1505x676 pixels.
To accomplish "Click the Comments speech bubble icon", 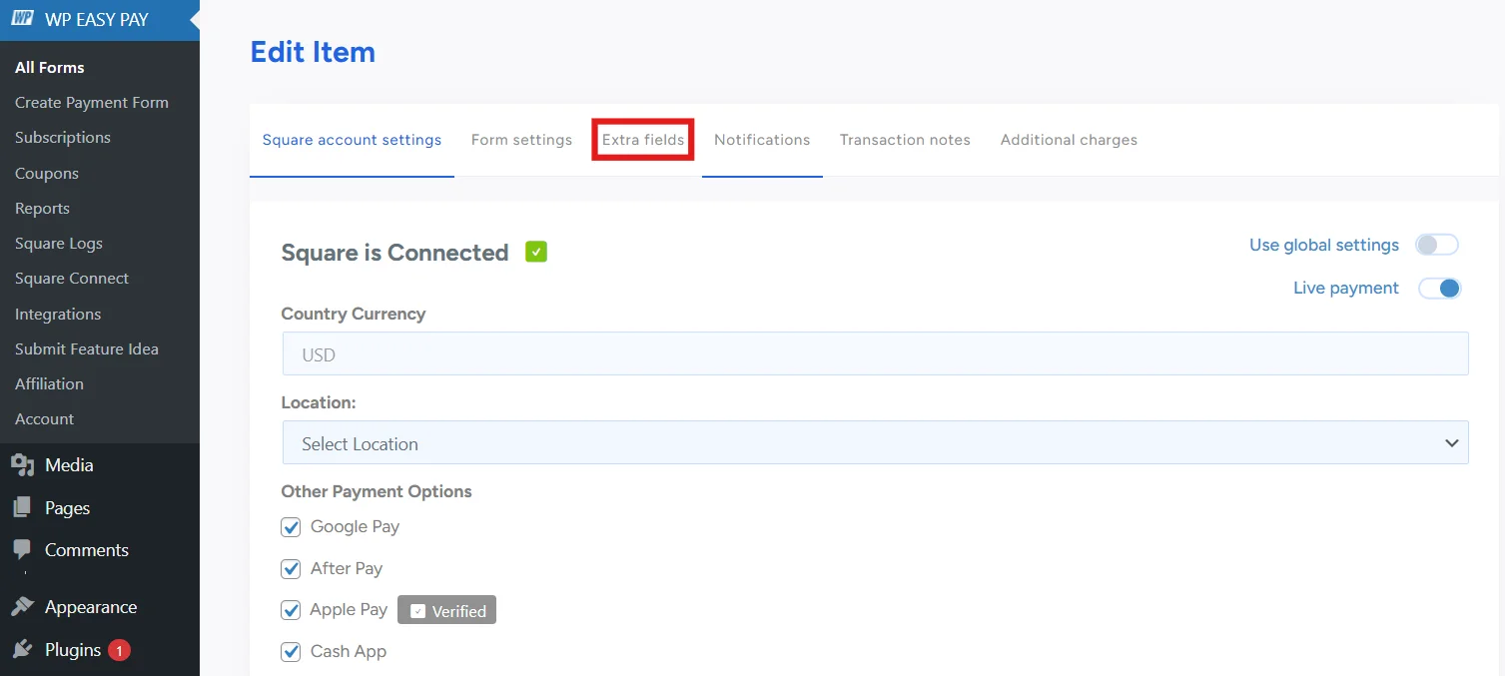I will point(22,550).
